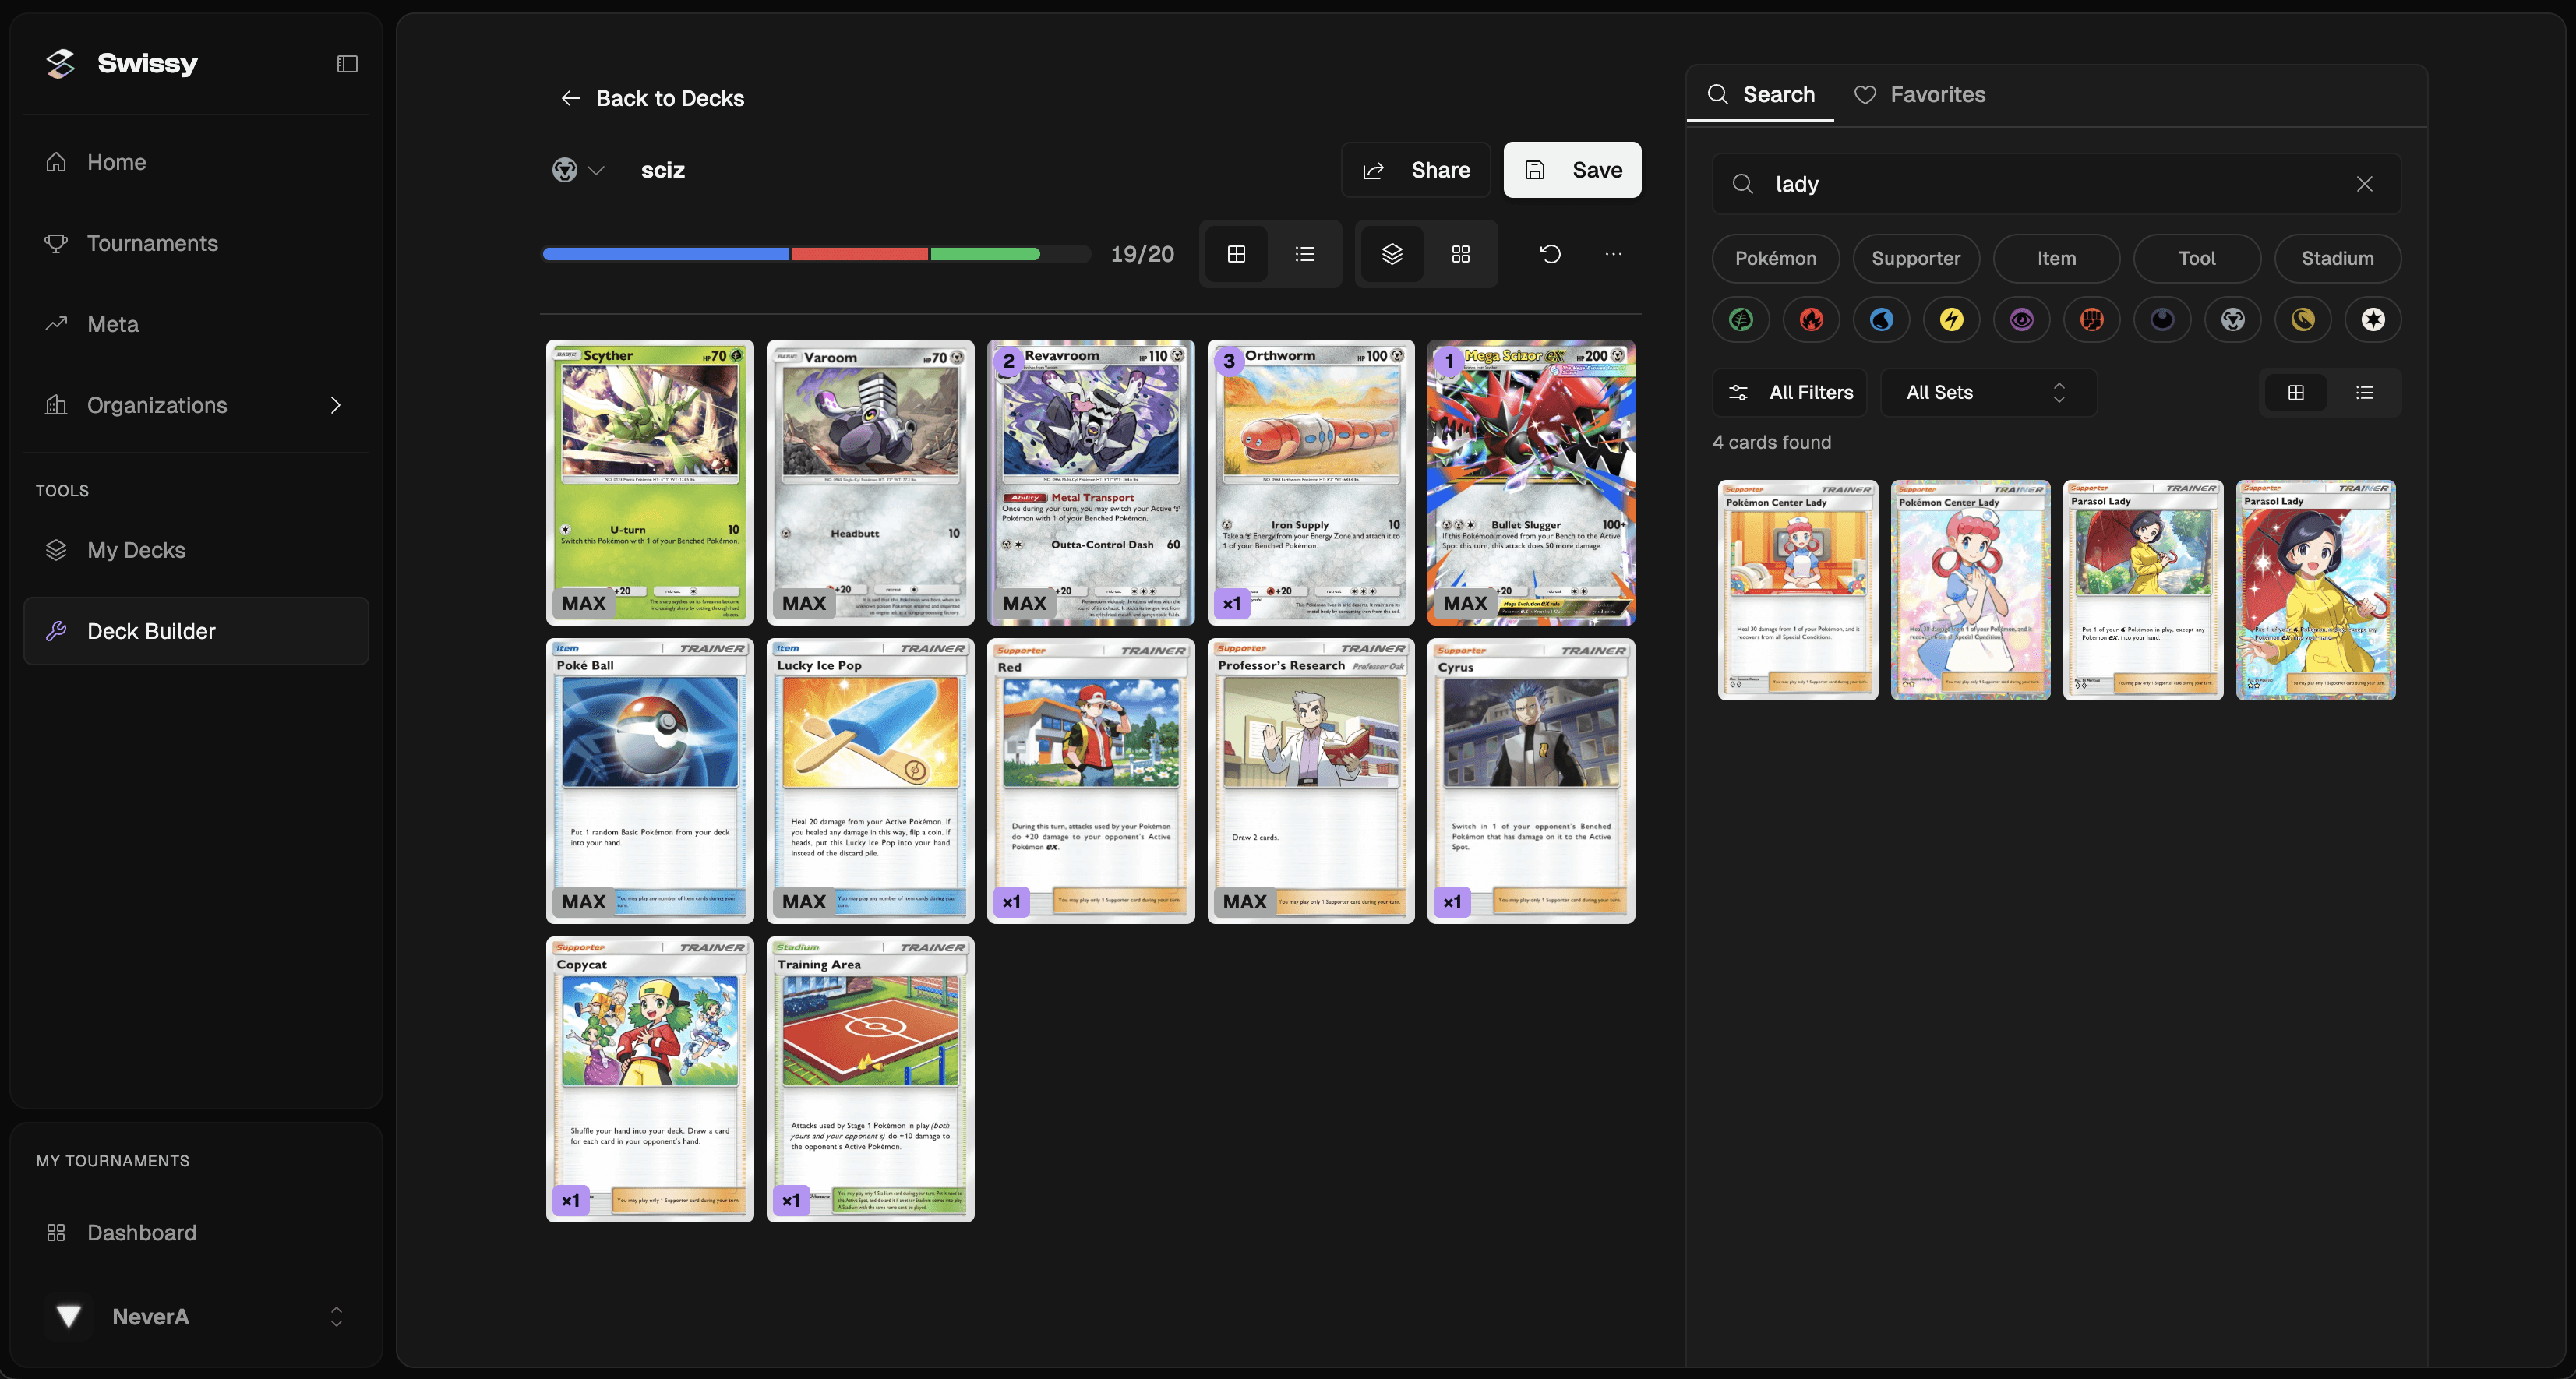Click the red segment of deck progress bar
The width and height of the screenshot is (2576, 1379).
[859, 254]
